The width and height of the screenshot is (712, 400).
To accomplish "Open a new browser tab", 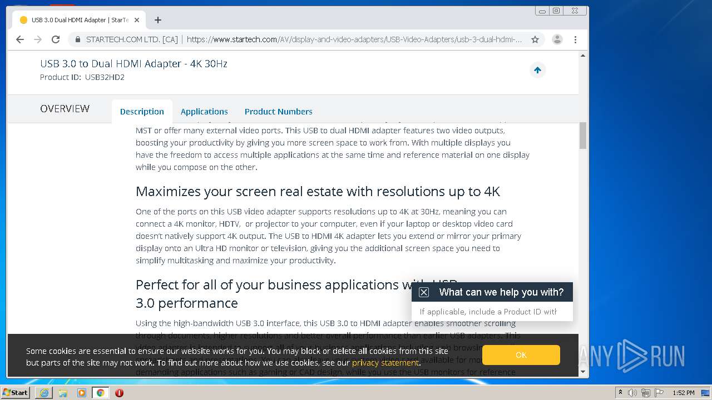I will (x=158, y=20).
